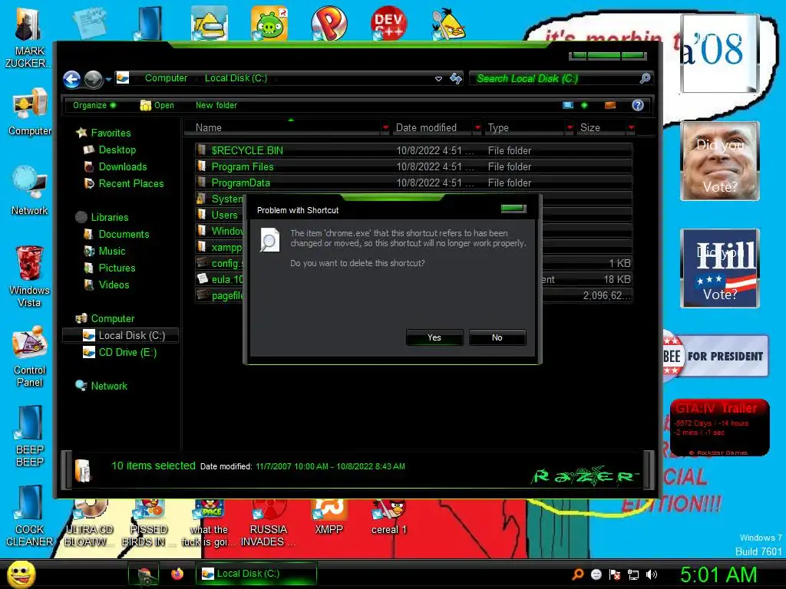Click Local Disk (C:) breadcrumb in address bar
Screen dimensions: 786x589
236,78
